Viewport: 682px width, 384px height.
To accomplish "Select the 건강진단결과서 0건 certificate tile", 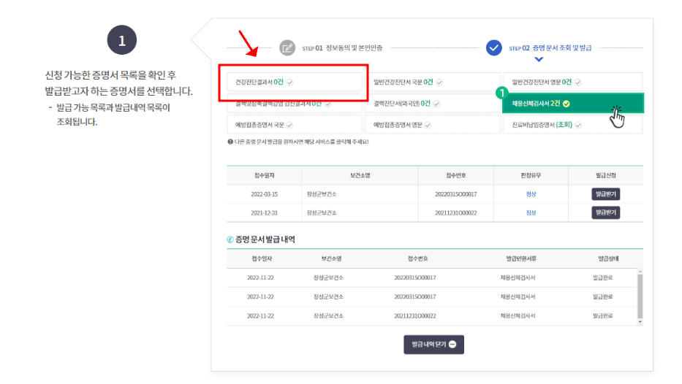I will (x=295, y=82).
